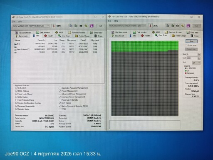Toggle Read Look-Ahead checkbox
Viewport: 213px width, 160px height.
16,94
